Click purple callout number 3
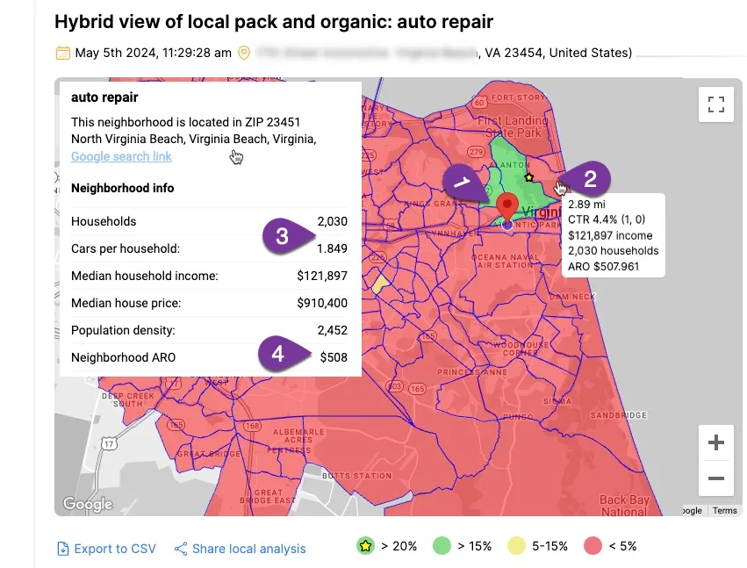 tap(283, 236)
